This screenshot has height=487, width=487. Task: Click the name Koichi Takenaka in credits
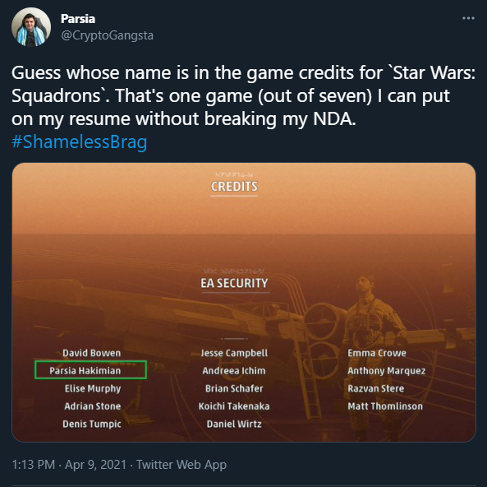click(x=234, y=406)
